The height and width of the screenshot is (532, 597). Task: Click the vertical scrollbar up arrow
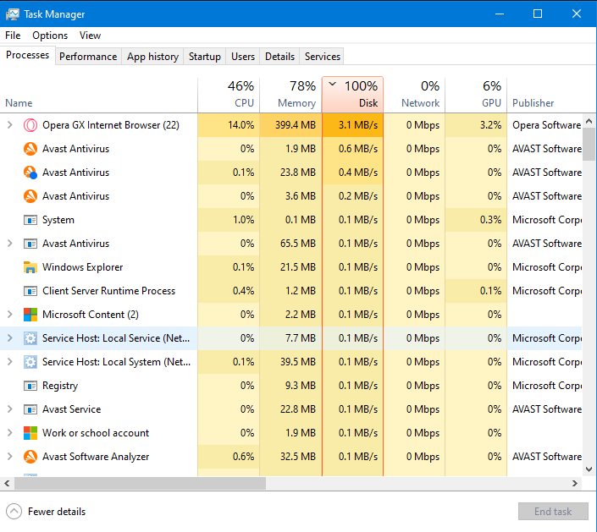coord(589,121)
